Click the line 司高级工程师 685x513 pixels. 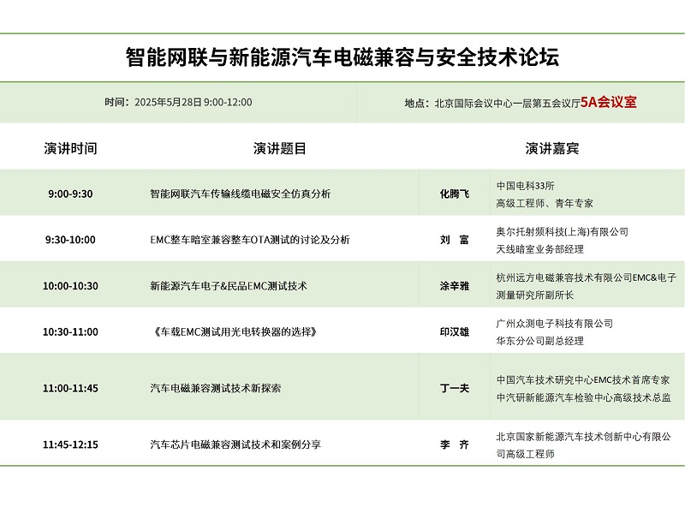[525, 454]
